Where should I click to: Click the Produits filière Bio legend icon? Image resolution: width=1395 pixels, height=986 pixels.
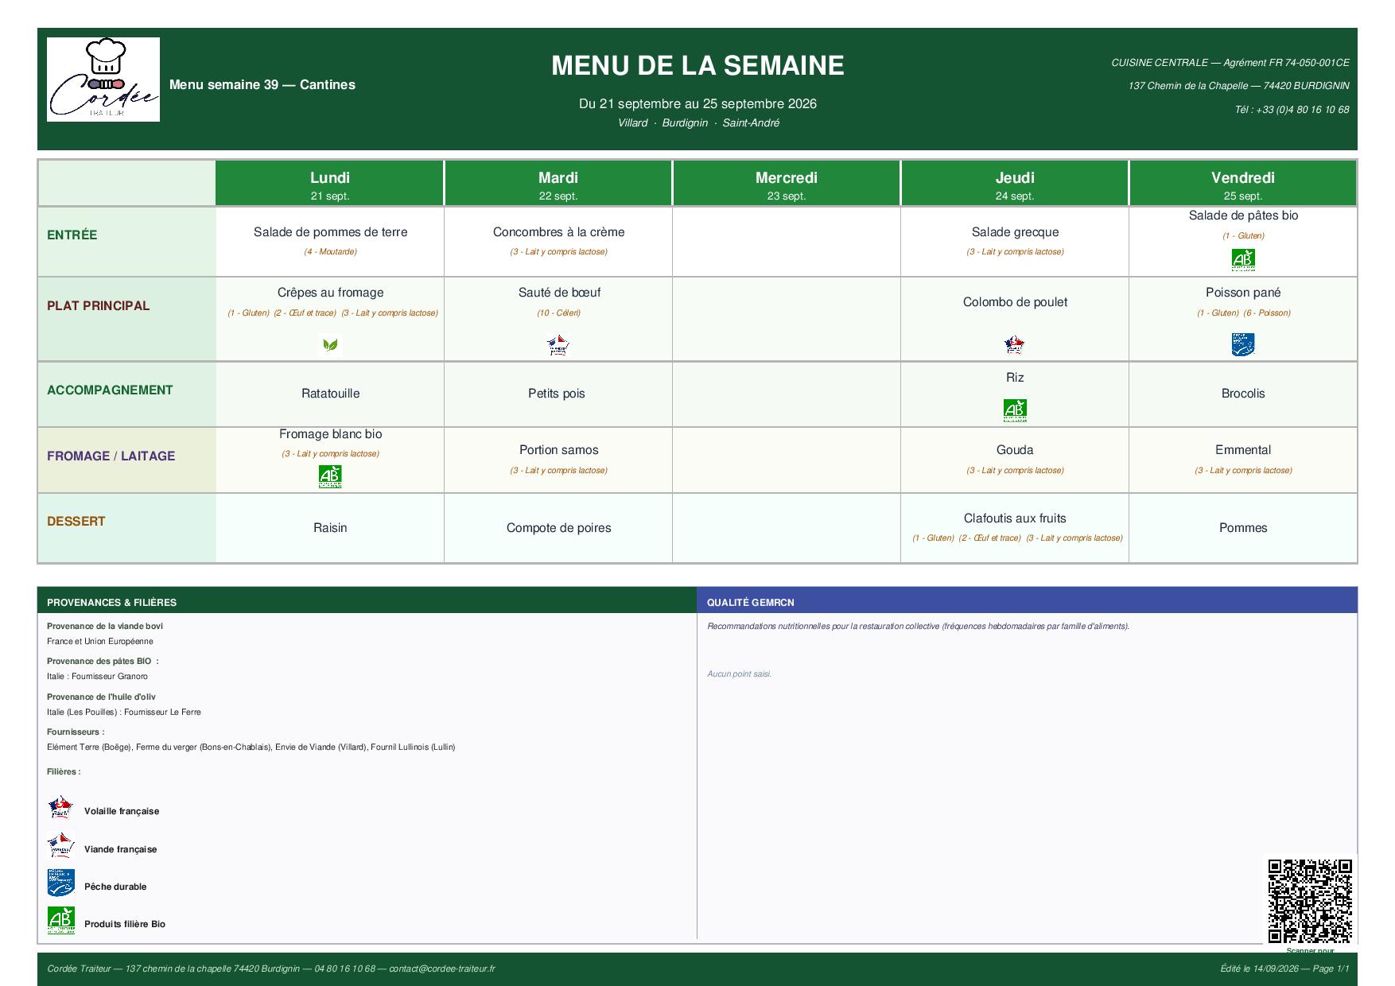[60, 920]
